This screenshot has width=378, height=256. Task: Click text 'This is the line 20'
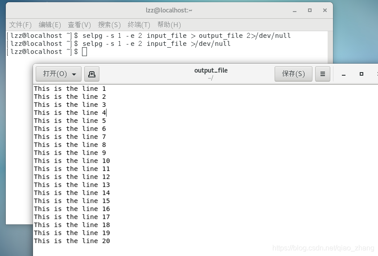[72, 240]
